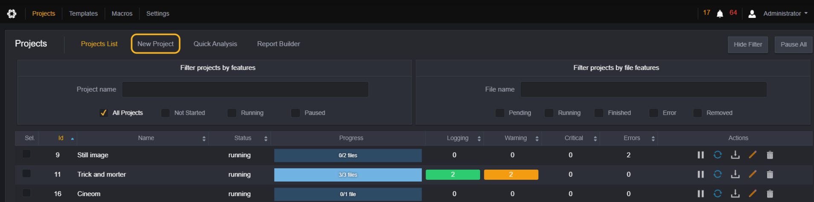
Task: Pause the Cineom project
Action: coord(700,194)
